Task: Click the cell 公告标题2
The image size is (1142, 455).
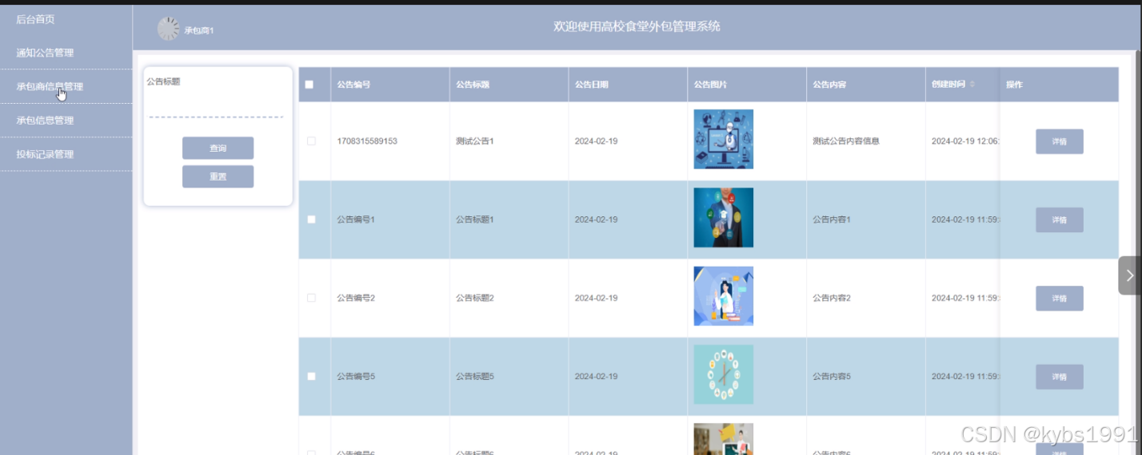Action: click(475, 298)
